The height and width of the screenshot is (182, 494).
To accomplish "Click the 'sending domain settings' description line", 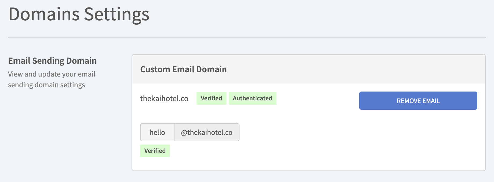I will coord(46,85).
